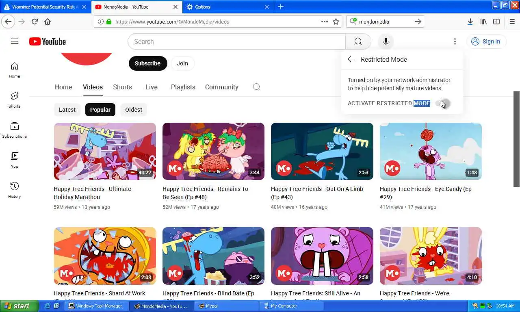Reload the page in browser toolbar

click(35, 22)
